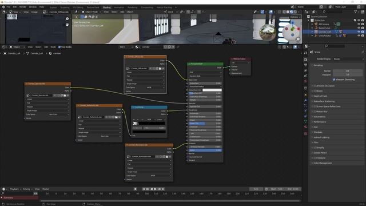Viewport: 366px width, 206px height.
Task: Expand the Shadows panel
Action: tap(318, 132)
